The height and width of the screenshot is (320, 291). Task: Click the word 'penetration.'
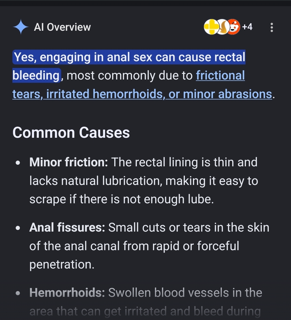tap(62, 264)
